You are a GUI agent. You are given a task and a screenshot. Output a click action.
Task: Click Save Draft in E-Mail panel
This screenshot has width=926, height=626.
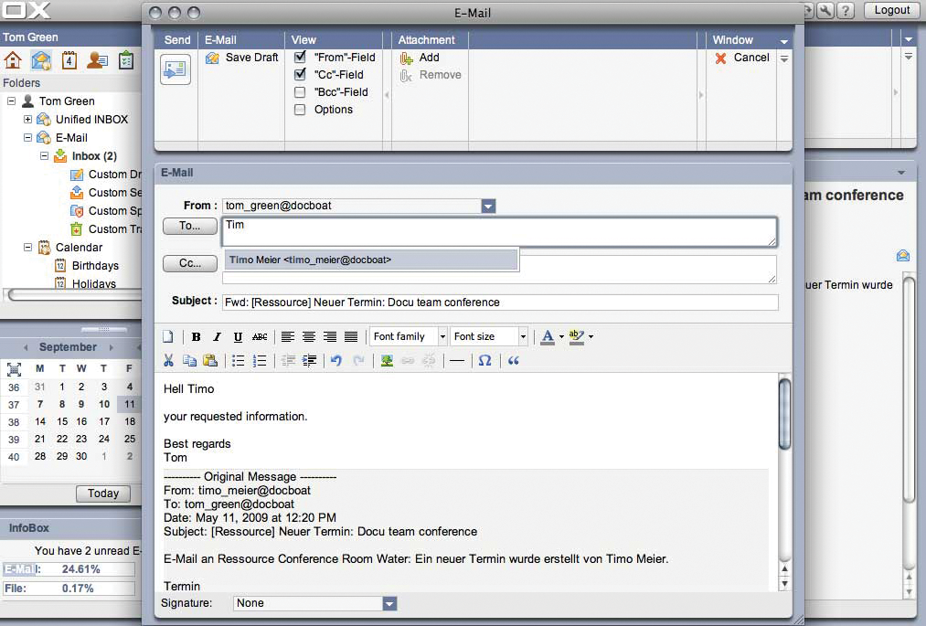242,58
